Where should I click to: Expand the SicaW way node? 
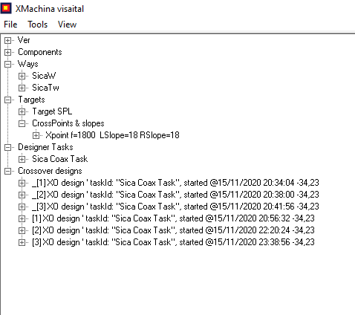click(22, 76)
